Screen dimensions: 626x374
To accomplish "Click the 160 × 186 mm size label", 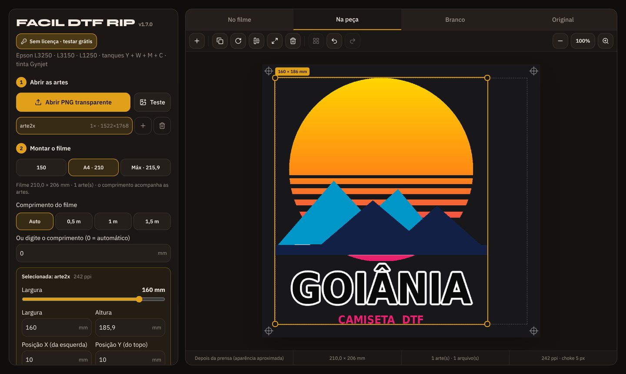I will pos(293,71).
